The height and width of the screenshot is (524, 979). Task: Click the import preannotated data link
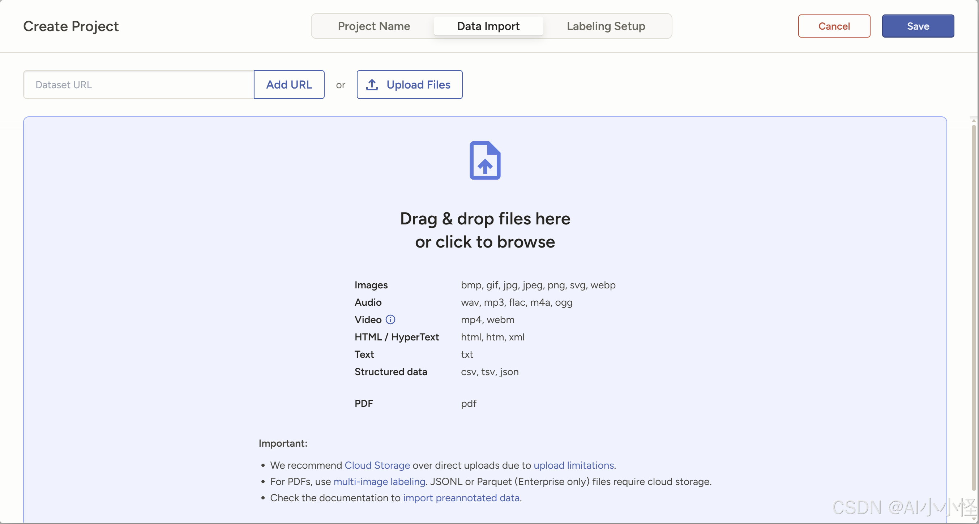(461, 498)
